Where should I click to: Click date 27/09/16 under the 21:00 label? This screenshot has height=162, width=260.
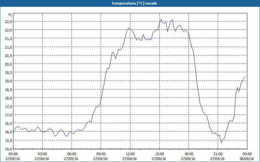coord(217,159)
